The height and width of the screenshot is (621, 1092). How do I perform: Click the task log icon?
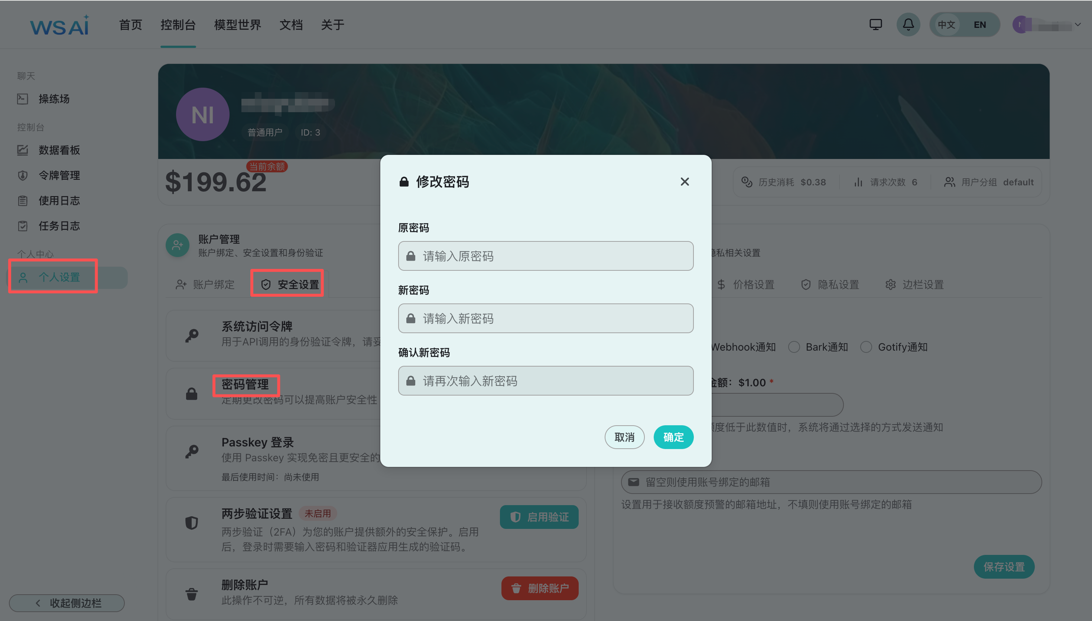click(x=23, y=225)
